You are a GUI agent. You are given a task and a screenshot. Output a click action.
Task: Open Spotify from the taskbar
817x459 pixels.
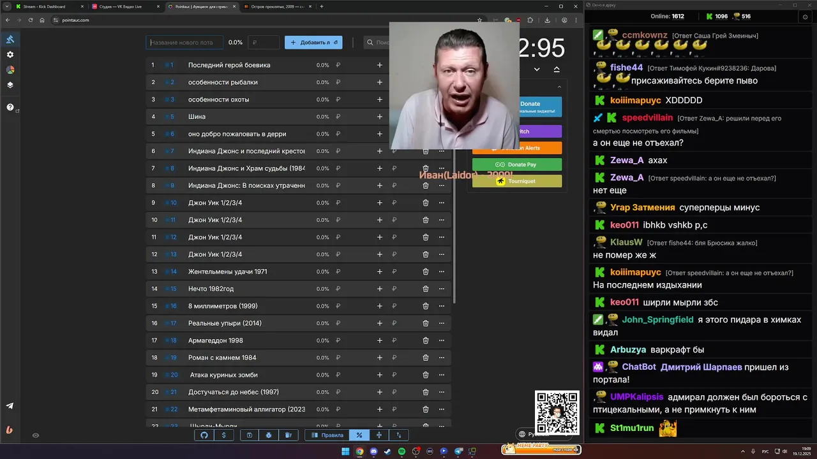(x=401, y=451)
